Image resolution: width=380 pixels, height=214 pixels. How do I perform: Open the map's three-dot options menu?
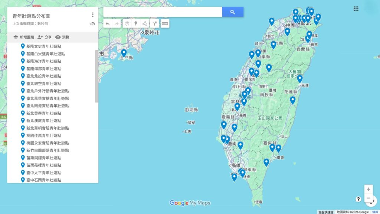pos(92,15)
